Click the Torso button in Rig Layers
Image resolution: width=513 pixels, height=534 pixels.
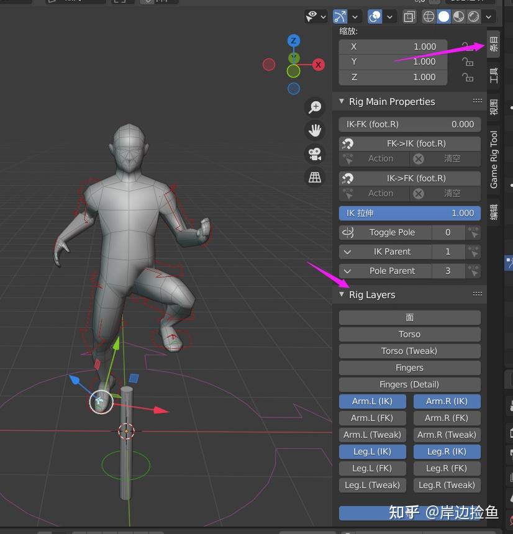[409, 334]
